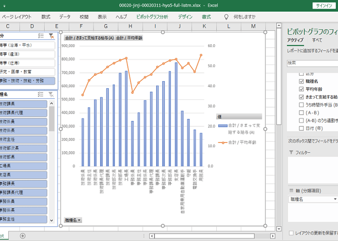Click the サインイン button
338x241 pixels.
tap(324, 5)
